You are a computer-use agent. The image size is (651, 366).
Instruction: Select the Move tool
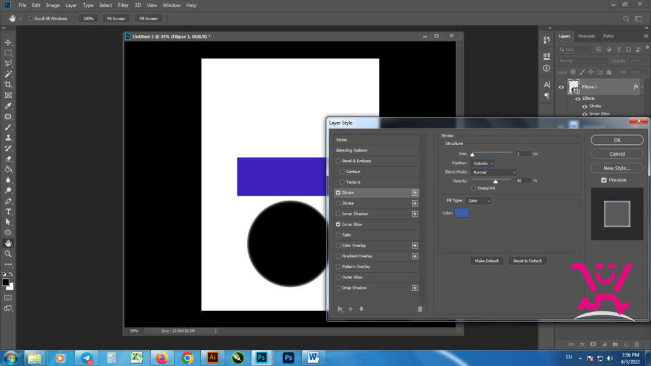point(8,43)
